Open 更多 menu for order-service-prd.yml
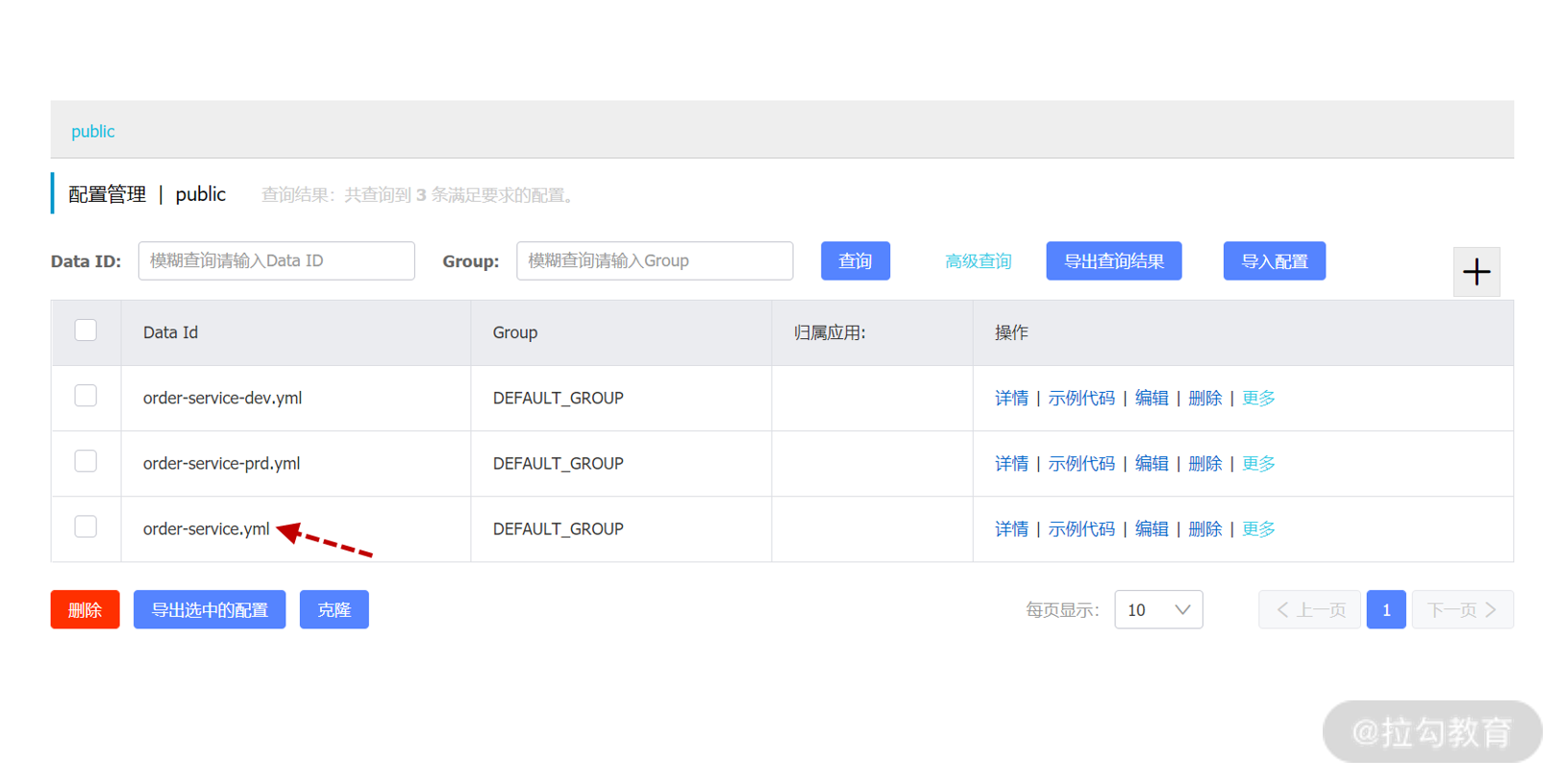This screenshot has height=783, width=1563. point(1258,463)
